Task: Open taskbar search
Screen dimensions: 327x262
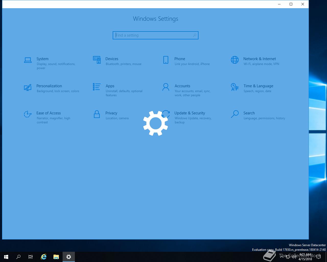Action: (18, 257)
